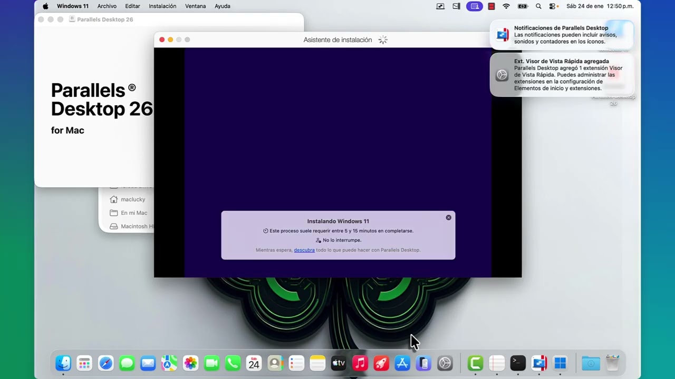Open Apple menu
675x379 pixels.
[x=45, y=6]
